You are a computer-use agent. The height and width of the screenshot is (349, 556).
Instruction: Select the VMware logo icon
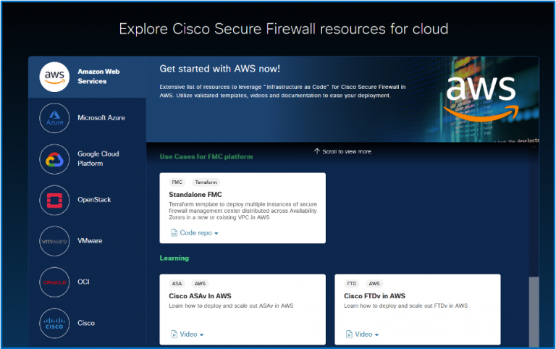pyautogui.click(x=56, y=240)
